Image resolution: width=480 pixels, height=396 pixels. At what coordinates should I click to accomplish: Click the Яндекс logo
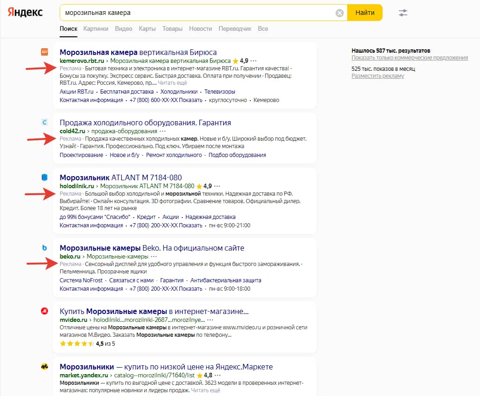coord(25,12)
